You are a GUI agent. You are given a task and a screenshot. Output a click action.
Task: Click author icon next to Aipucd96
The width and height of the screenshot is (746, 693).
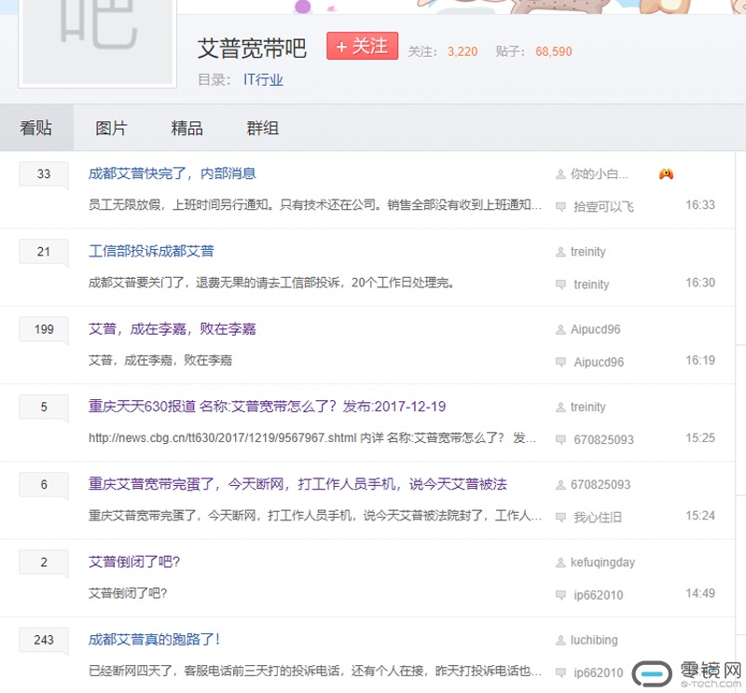click(560, 329)
